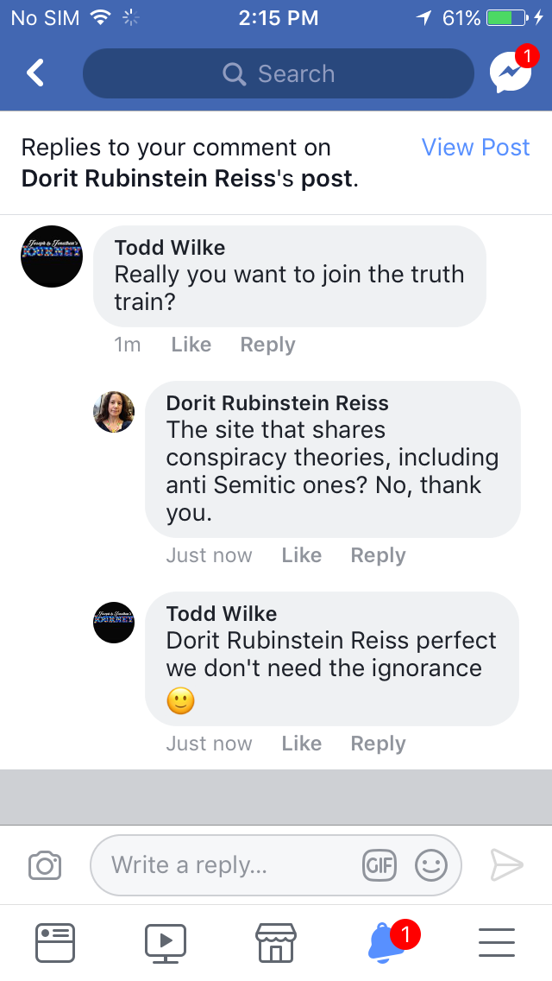Tap the search field in header
552x981 pixels.
(x=279, y=73)
